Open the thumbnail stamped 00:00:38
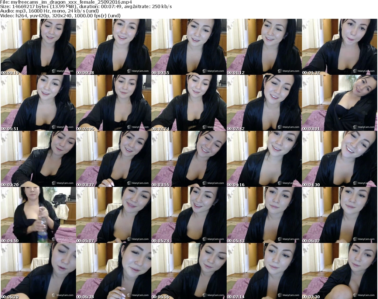Screen dimensions: 378x299 pos(114,47)
